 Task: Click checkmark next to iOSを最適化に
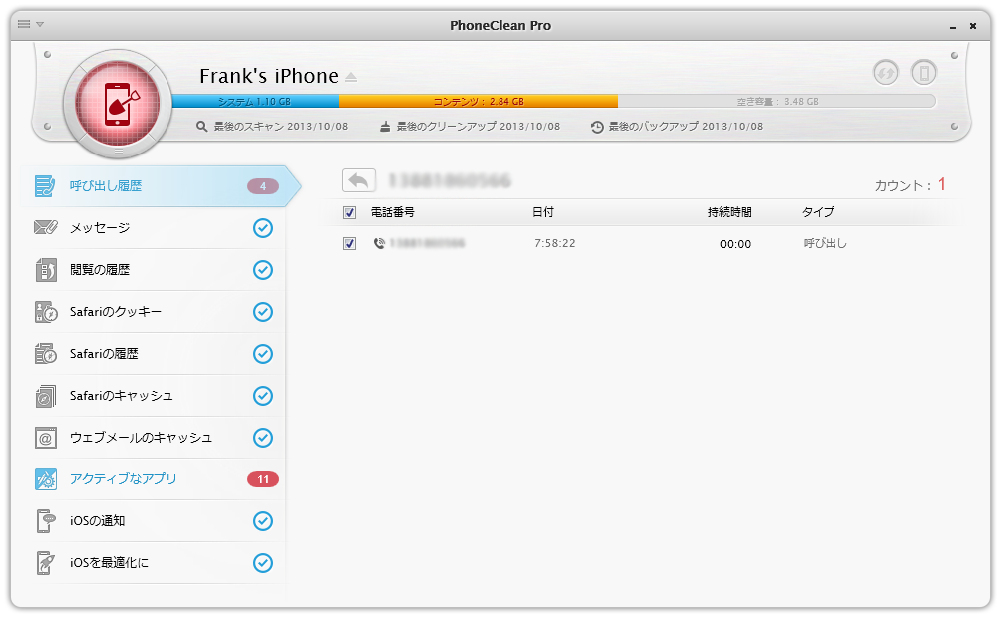click(263, 563)
